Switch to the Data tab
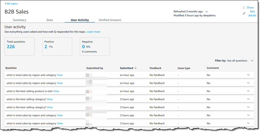261x133 pixels. click(50, 20)
